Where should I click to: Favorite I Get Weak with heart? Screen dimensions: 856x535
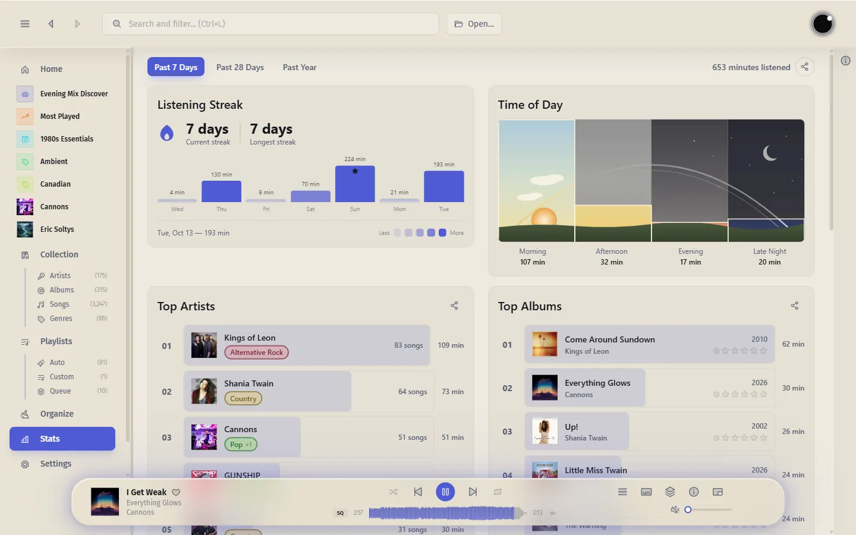176,492
